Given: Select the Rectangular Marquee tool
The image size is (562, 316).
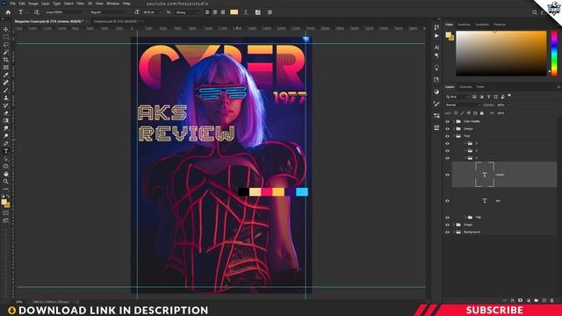Looking at the screenshot, I should pos(6,37).
